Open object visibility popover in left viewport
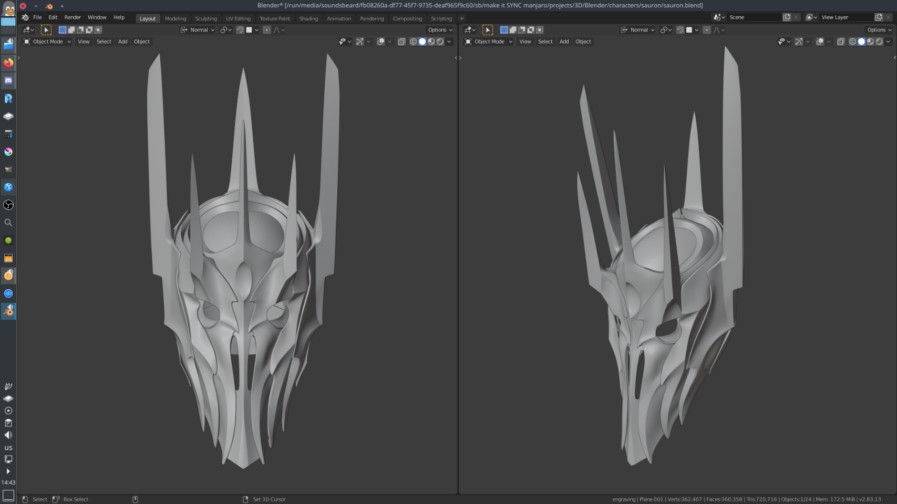This screenshot has width=897, height=504. pyautogui.click(x=345, y=41)
